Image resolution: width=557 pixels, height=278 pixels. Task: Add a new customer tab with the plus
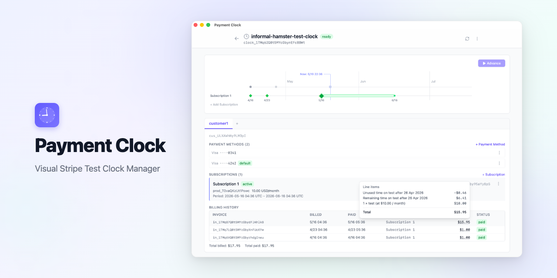click(237, 124)
